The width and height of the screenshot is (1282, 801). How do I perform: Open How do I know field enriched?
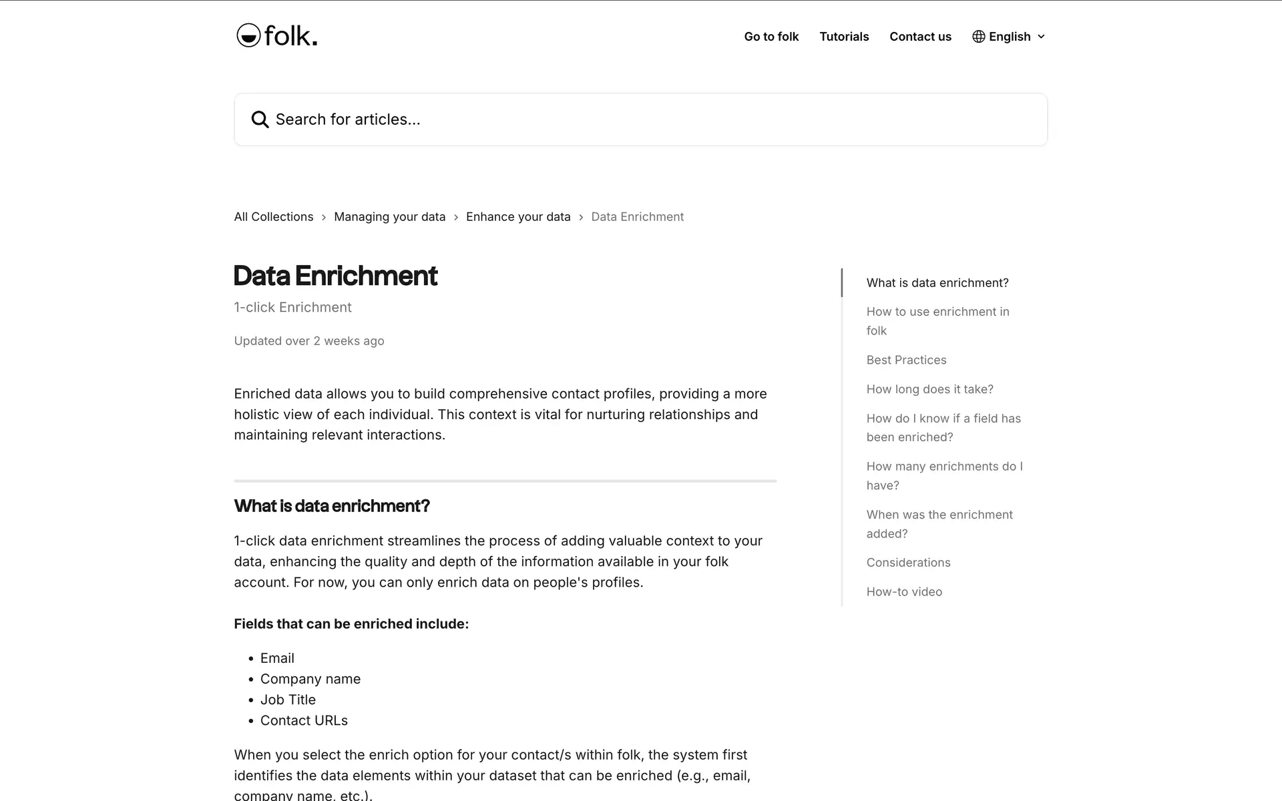pos(943,428)
